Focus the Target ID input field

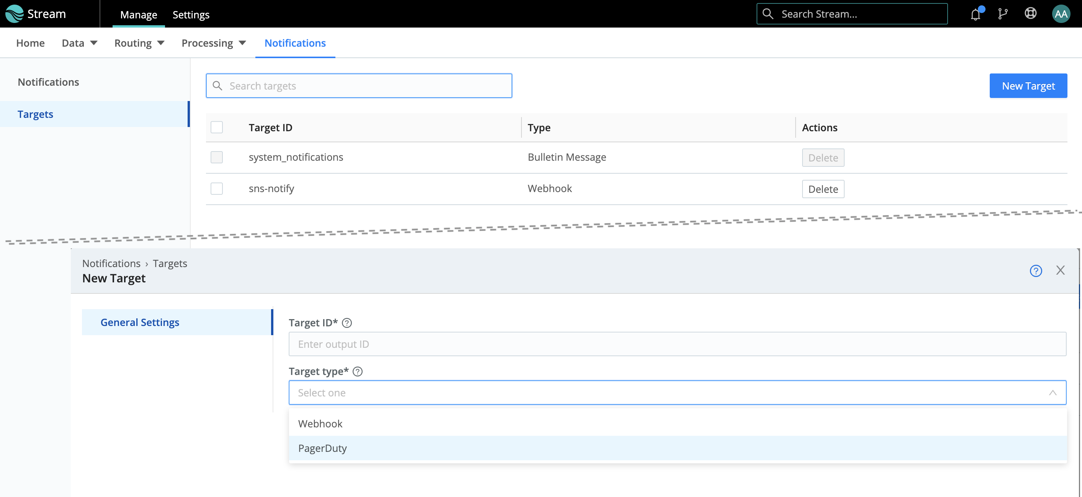click(677, 344)
